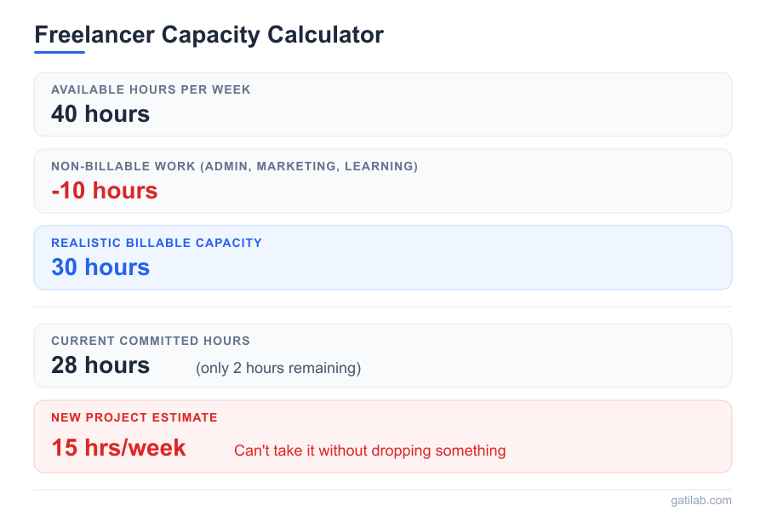The width and height of the screenshot is (766, 511).
Task: Click the 15 hrs/week value
Action: tap(118, 447)
